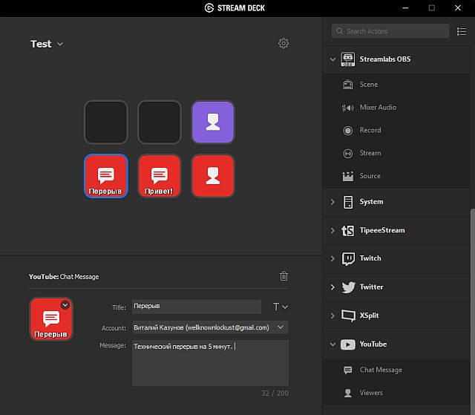Select the Scene action
The width and height of the screenshot is (475, 415).
[x=368, y=85]
